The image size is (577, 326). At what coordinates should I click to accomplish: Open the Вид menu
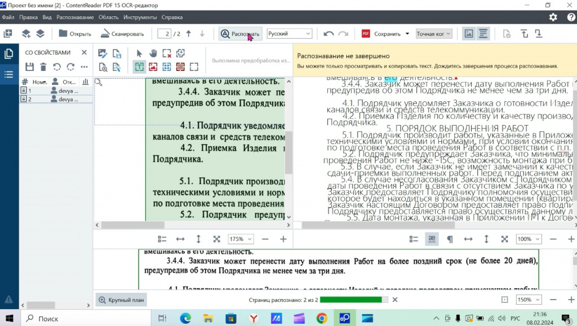coord(47,17)
